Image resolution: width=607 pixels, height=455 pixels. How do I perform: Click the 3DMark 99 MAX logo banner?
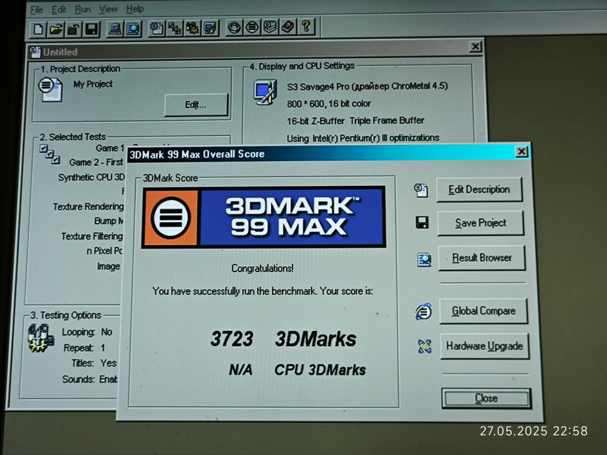[x=264, y=217]
